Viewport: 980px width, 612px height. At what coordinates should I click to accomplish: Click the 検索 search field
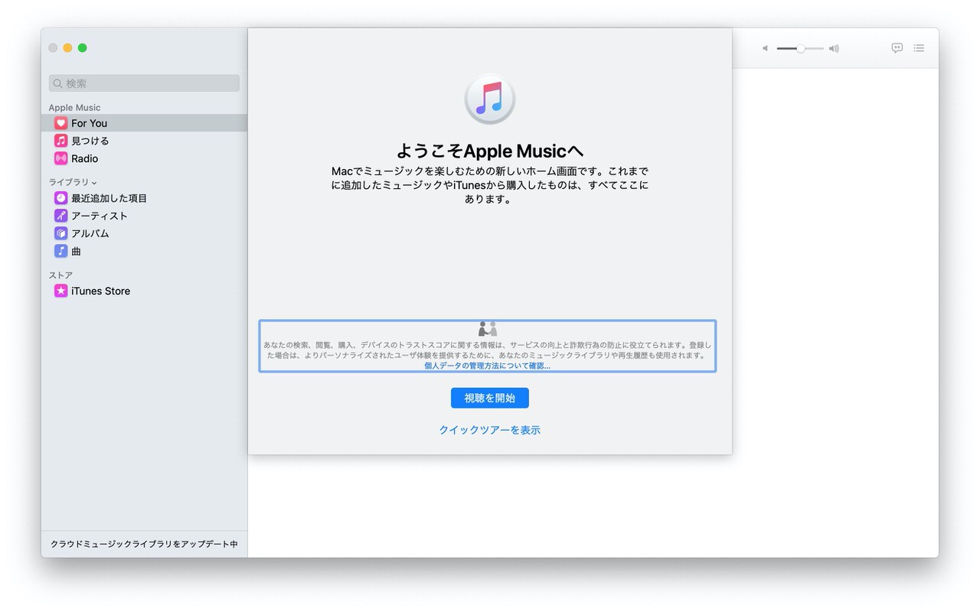click(x=144, y=83)
